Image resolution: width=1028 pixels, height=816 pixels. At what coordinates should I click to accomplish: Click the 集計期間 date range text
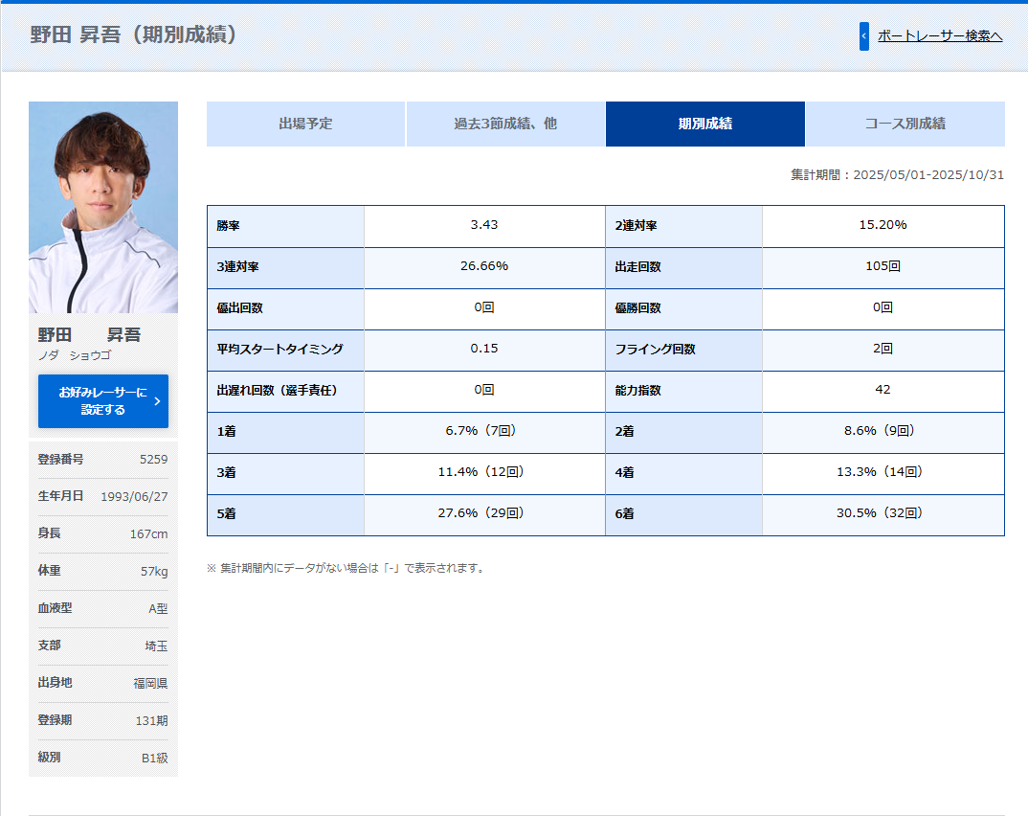[898, 175]
